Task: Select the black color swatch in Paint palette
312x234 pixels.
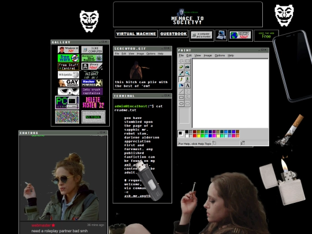Action: click(x=187, y=132)
